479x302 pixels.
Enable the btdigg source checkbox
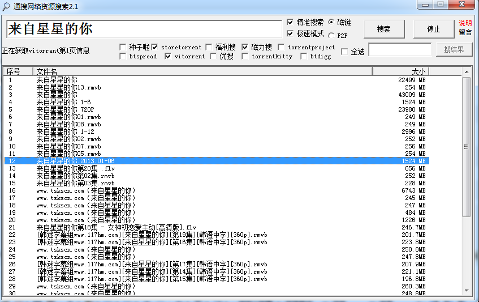tap(304, 56)
